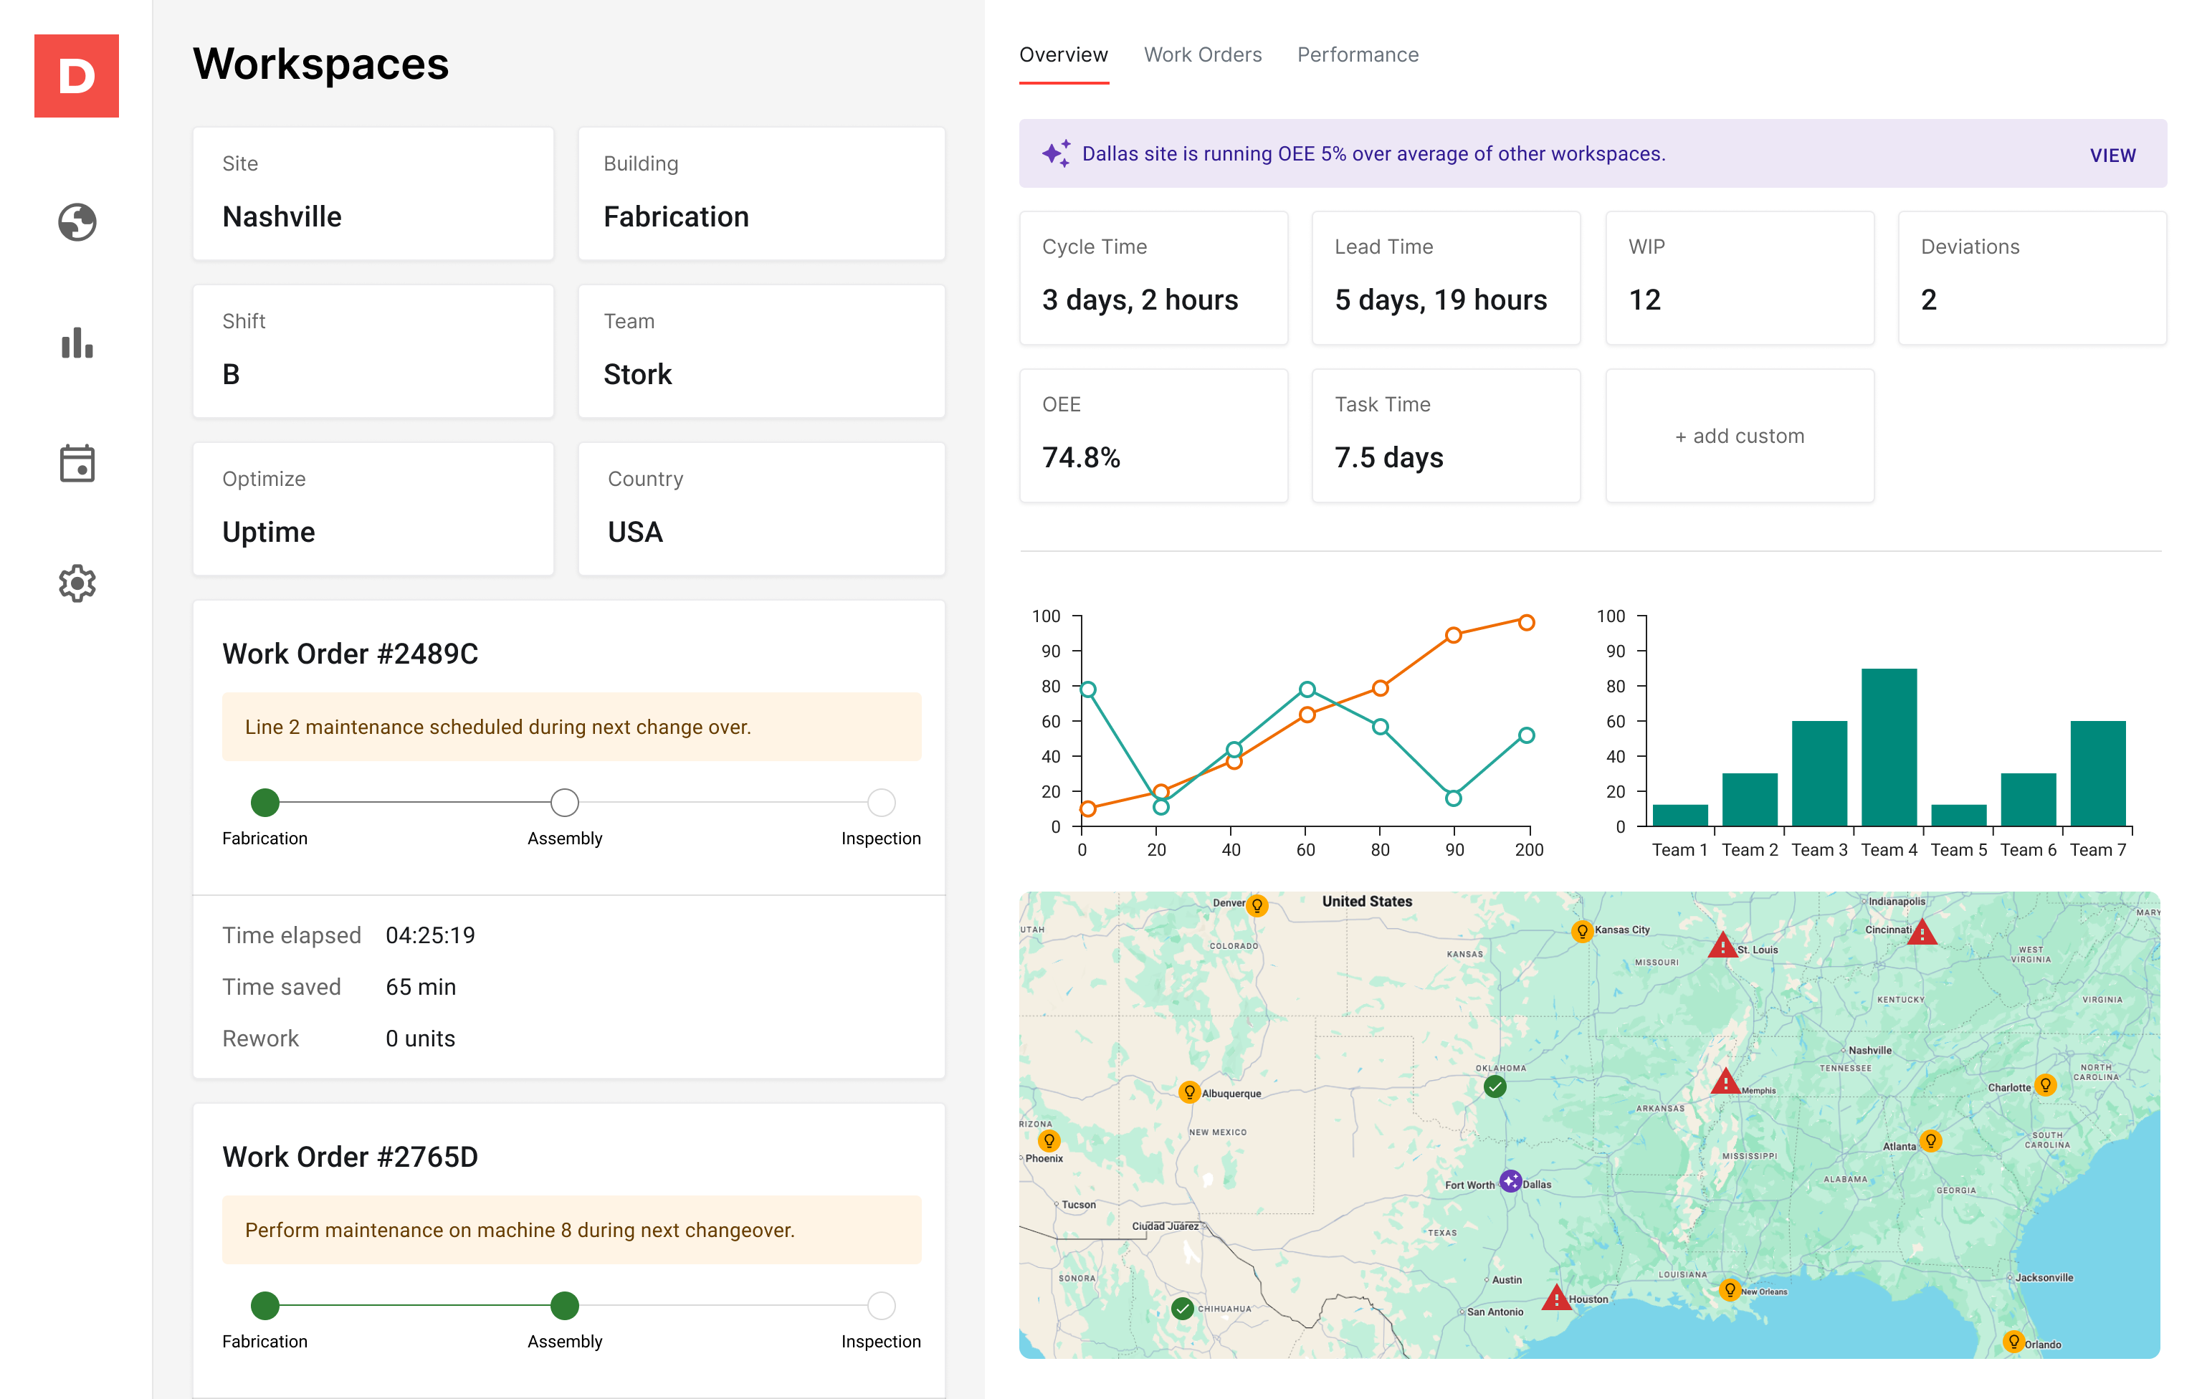Viewport: 2202px width, 1399px height.
Task: Click the Orlando lightbulb marker
Action: tap(2013, 1342)
